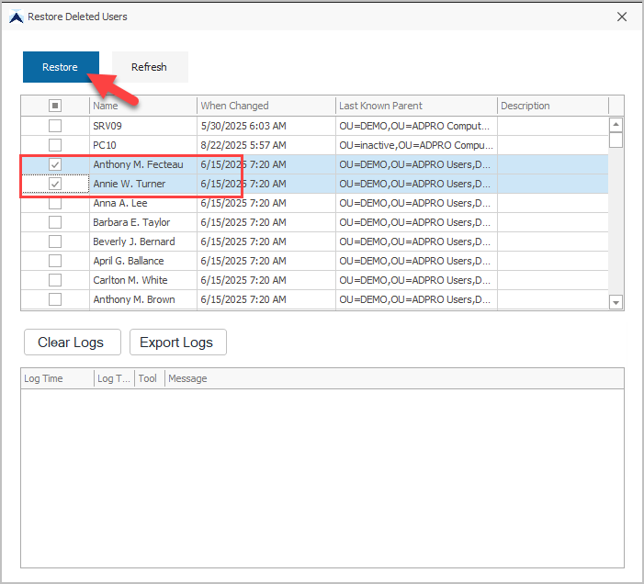This screenshot has height=584, width=644.
Task: Uncheck Annie W. Turner checkbox
Action: point(55,184)
